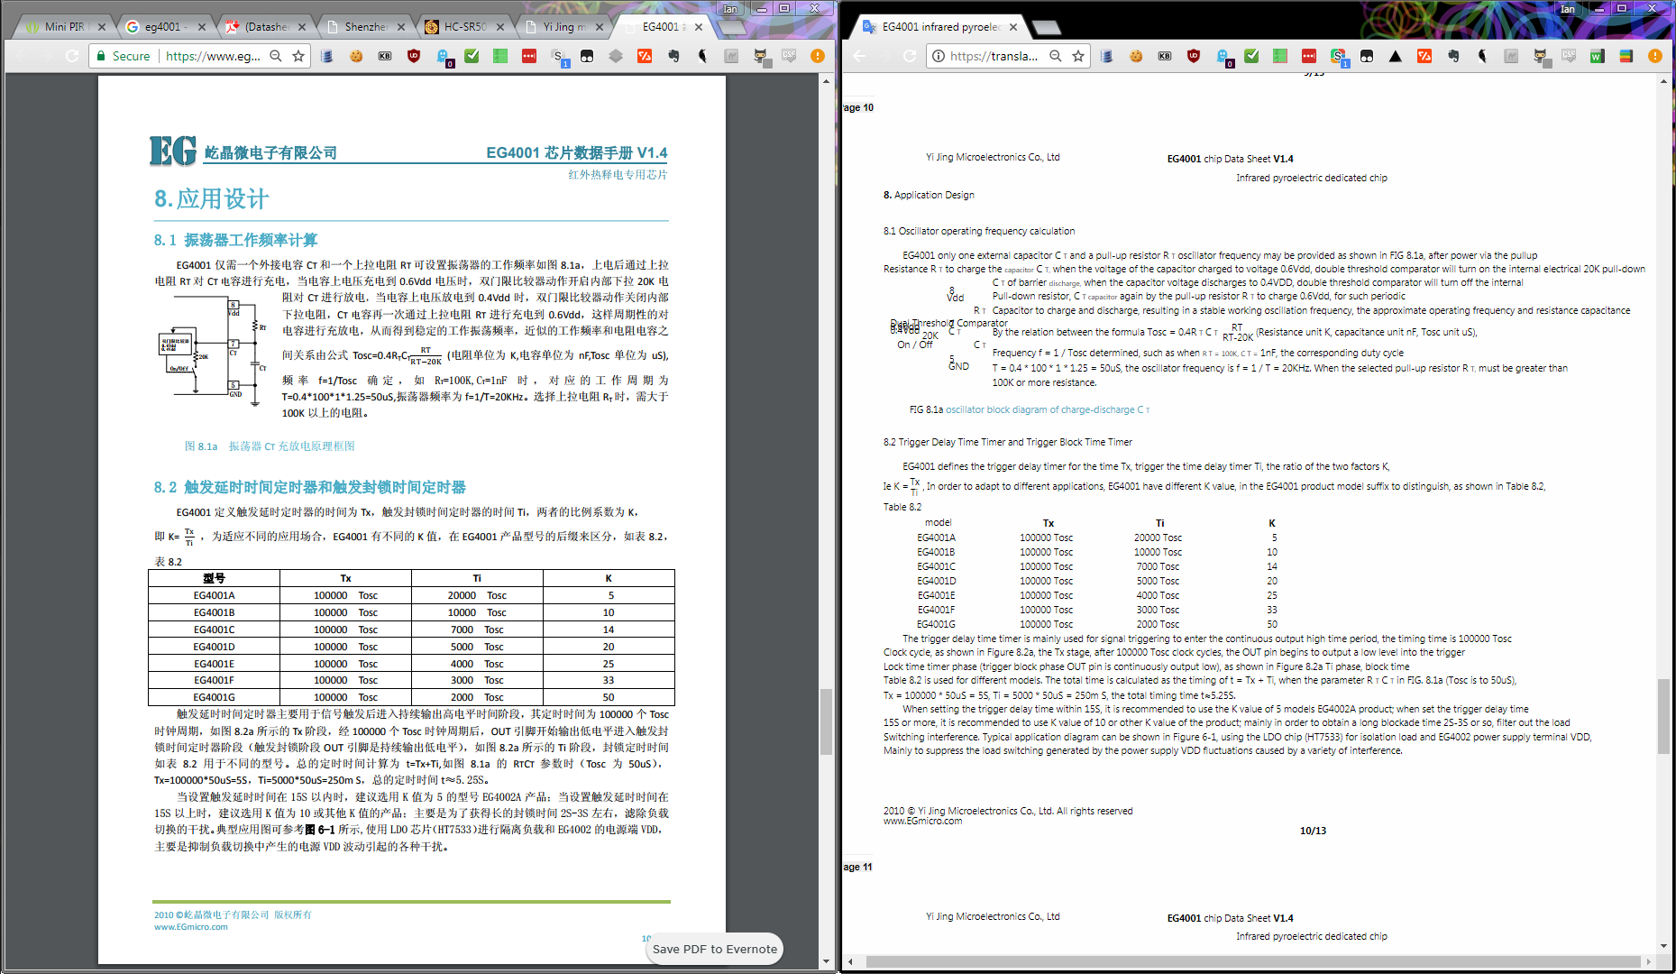The height and width of the screenshot is (974, 1676).
Task: Click the translate window vertical scrollbar thumb
Action: [x=1663, y=716]
